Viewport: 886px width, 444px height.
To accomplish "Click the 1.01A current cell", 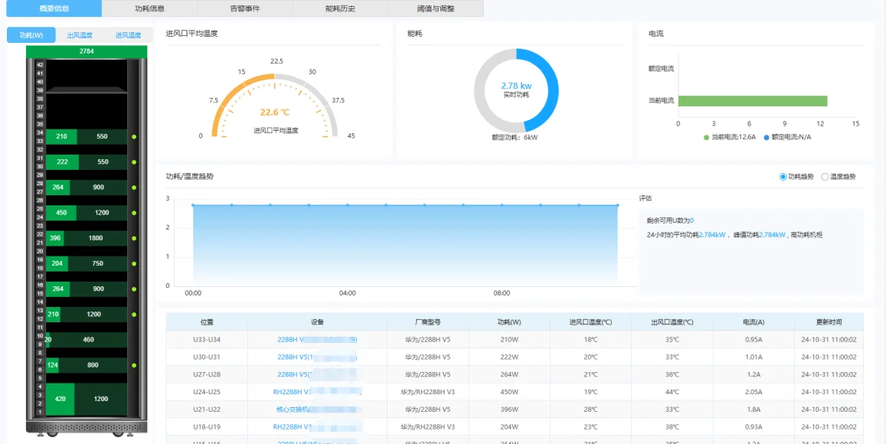I will point(754,357).
